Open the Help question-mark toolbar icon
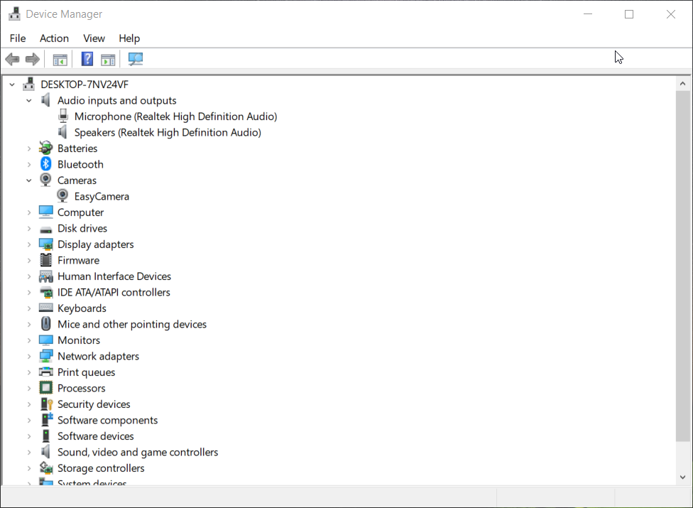Screen dimensions: 693x508 pos(87,59)
